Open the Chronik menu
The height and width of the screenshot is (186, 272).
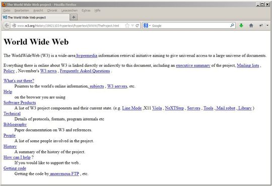pos(52,11)
